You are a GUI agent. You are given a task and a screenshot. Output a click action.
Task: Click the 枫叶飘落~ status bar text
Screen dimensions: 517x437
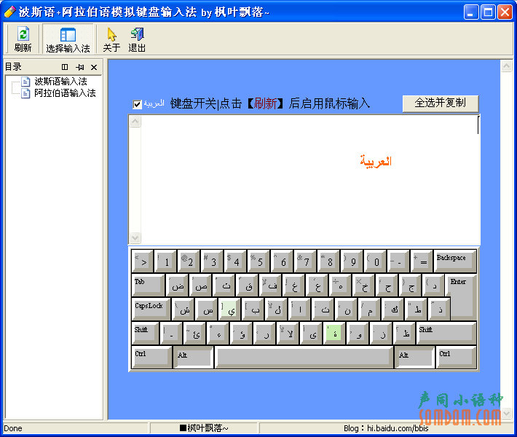(x=204, y=428)
